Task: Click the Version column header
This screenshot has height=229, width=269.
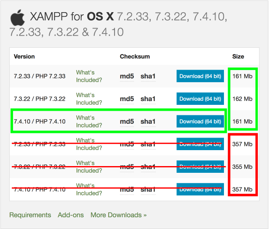Action: pos(24,57)
